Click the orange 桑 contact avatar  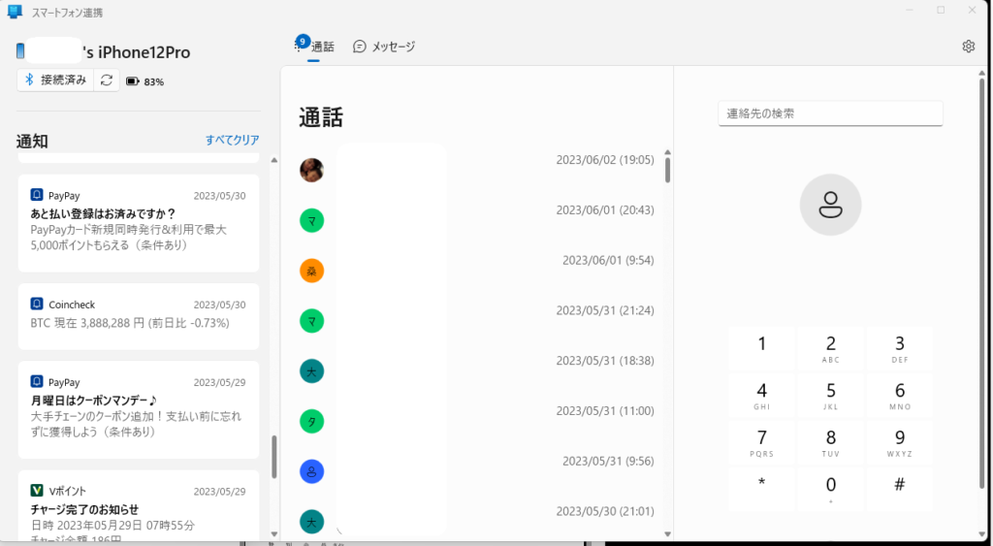311,271
